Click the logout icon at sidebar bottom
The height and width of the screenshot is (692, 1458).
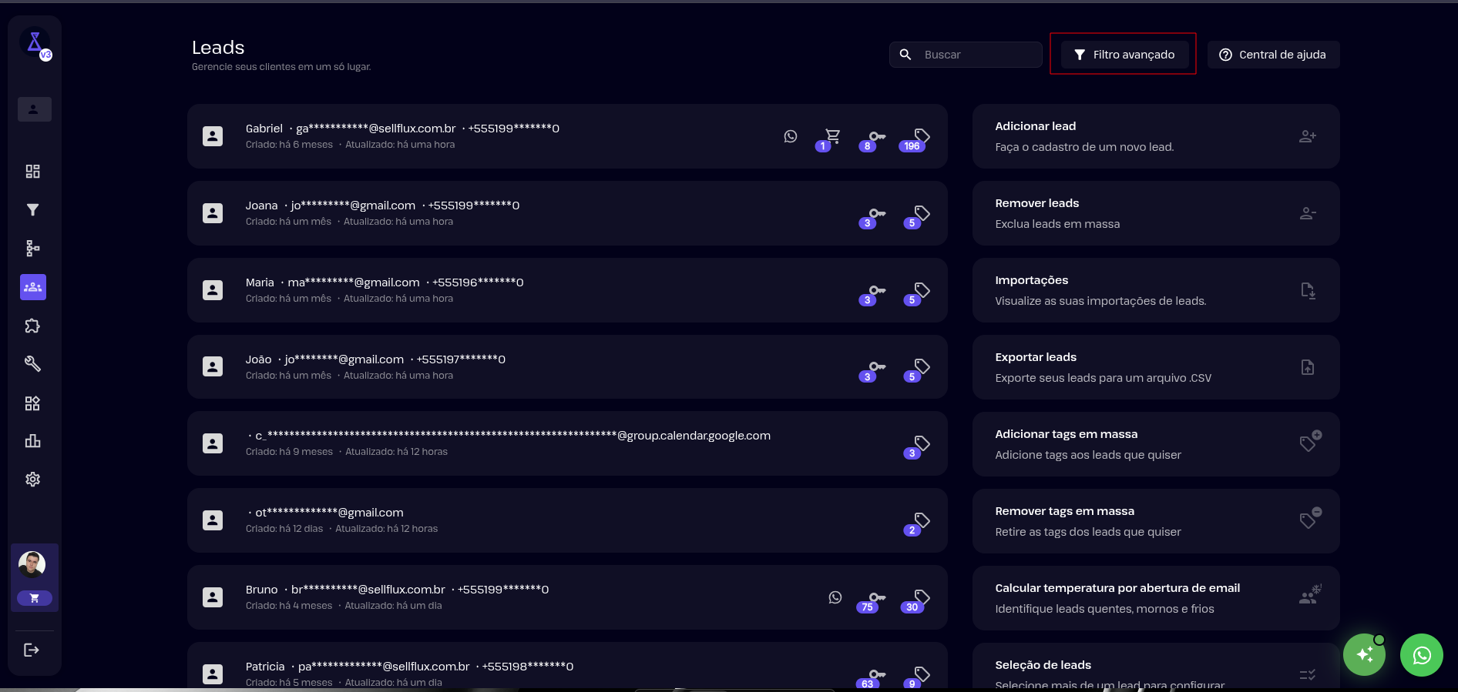tap(32, 650)
